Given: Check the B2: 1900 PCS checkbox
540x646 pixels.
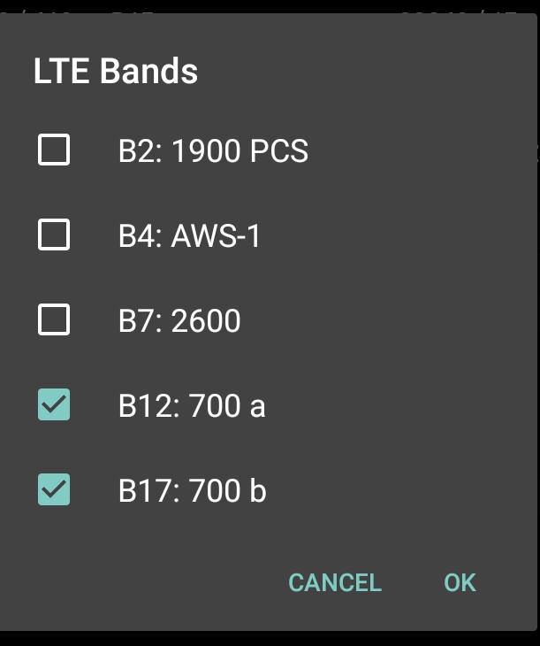Looking at the screenshot, I should coord(54,150).
